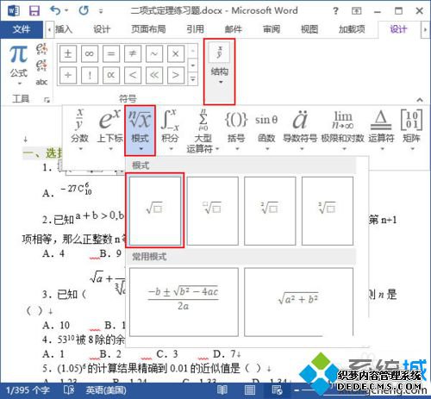431x399 pixels.
Task: Insert the radical with degree template
Action: pos(212,210)
